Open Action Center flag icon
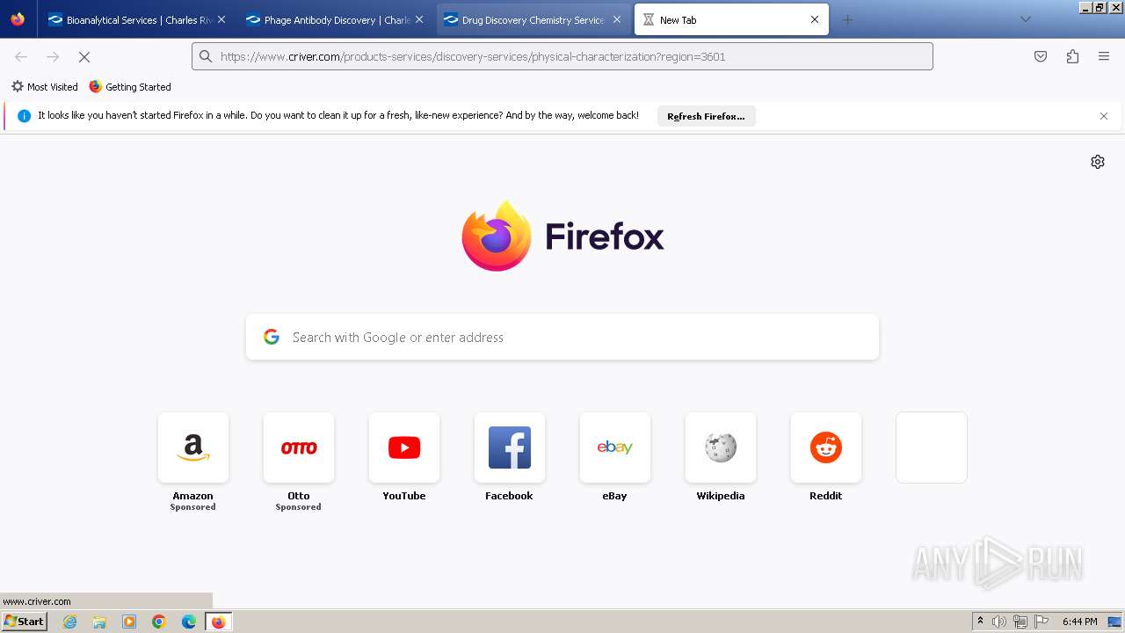Image resolution: width=1125 pixels, height=633 pixels. tap(1042, 622)
